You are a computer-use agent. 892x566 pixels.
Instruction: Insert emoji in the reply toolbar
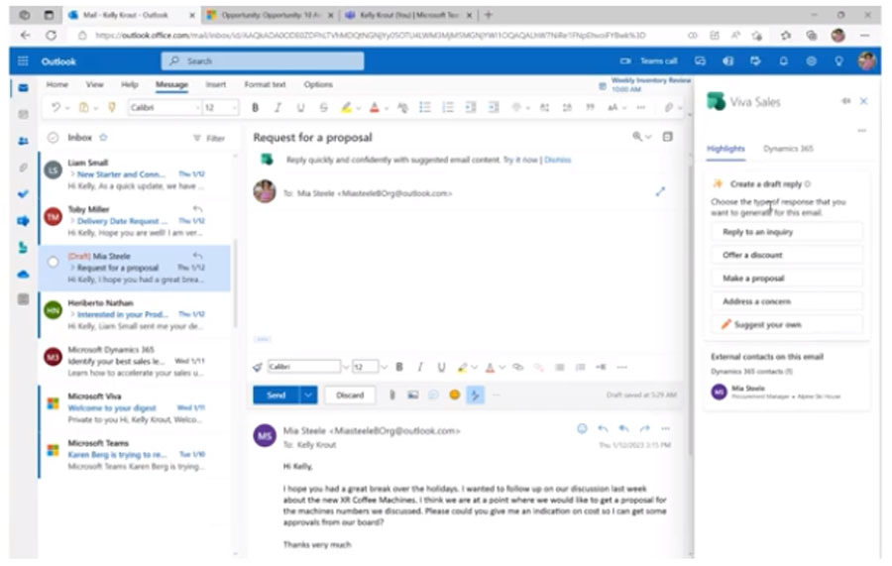(x=454, y=395)
